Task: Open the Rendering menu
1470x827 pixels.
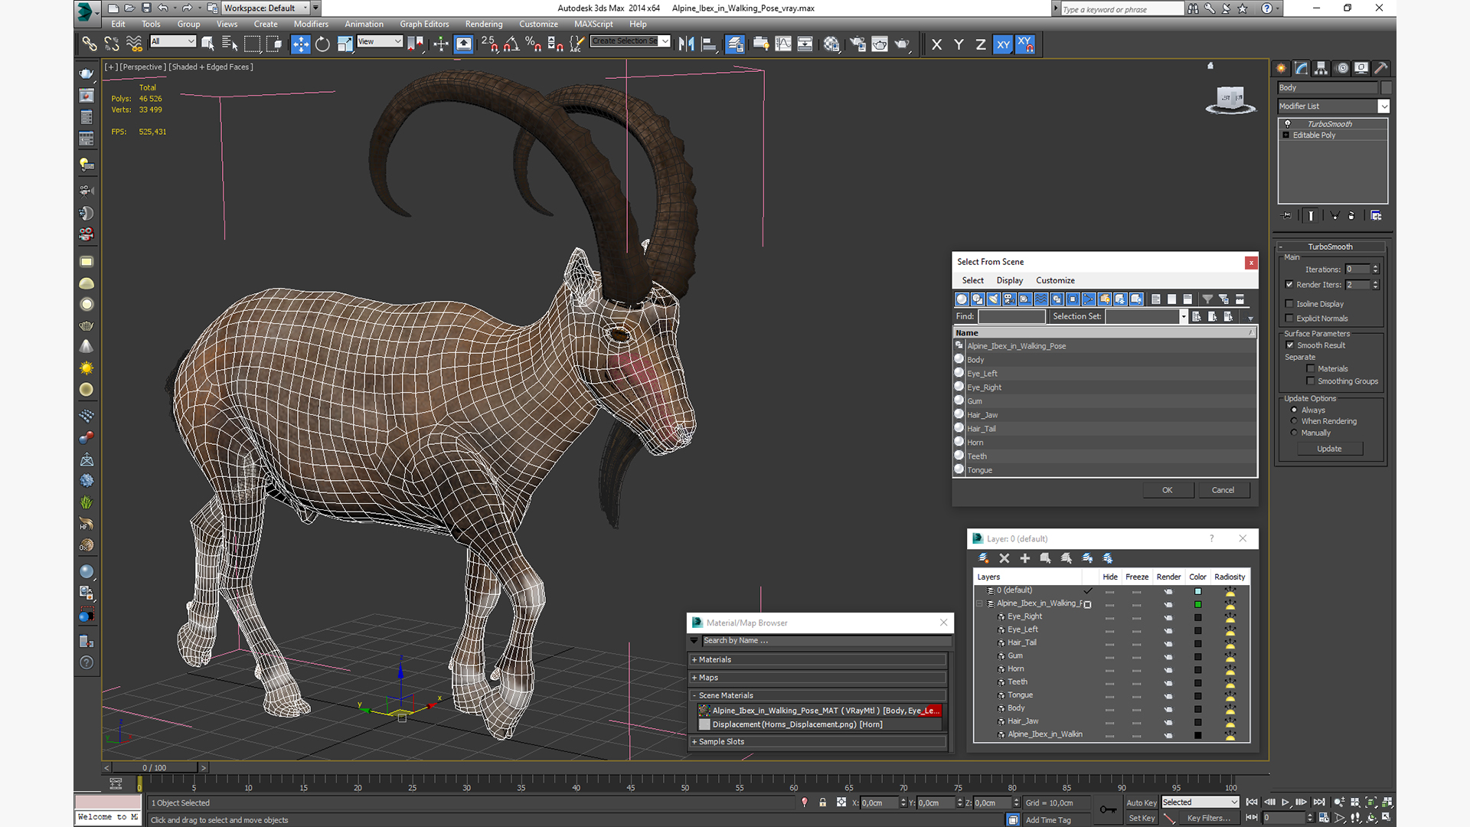Action: [x=484, y=24]
